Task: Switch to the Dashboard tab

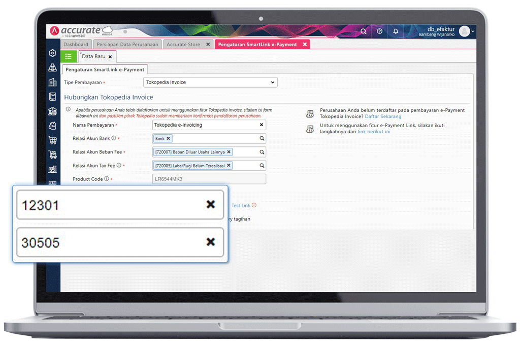Action: click(76, 44)
